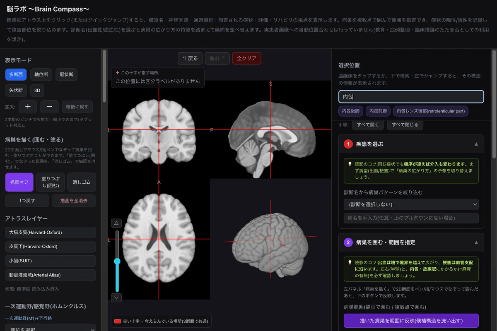Select the 塗りつぶし(囲む) tool
Screen dimensions: 497x331
[51, 182]
